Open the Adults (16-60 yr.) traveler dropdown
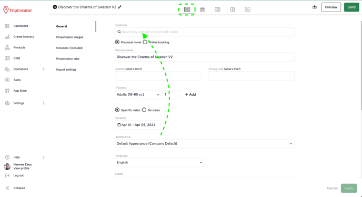 [138, 95]
